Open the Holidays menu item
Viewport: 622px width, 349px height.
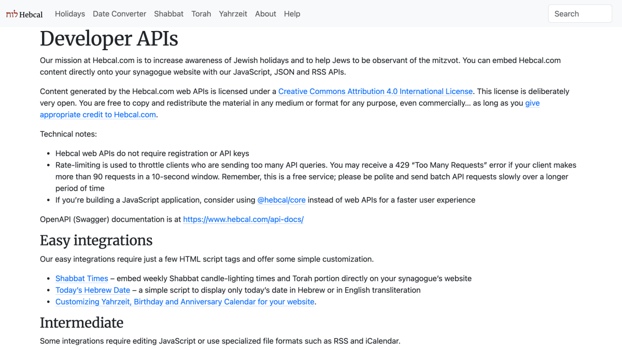point(70,14)
